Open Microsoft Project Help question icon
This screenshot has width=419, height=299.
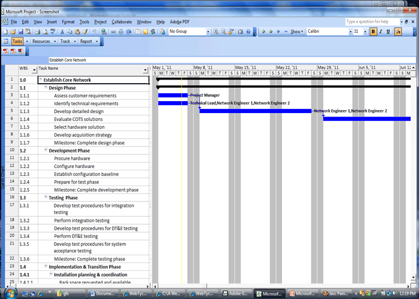click(248, 32)
